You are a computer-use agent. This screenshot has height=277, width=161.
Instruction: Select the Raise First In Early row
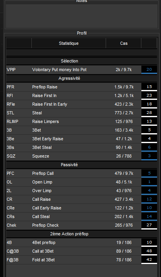pos(82,104)
